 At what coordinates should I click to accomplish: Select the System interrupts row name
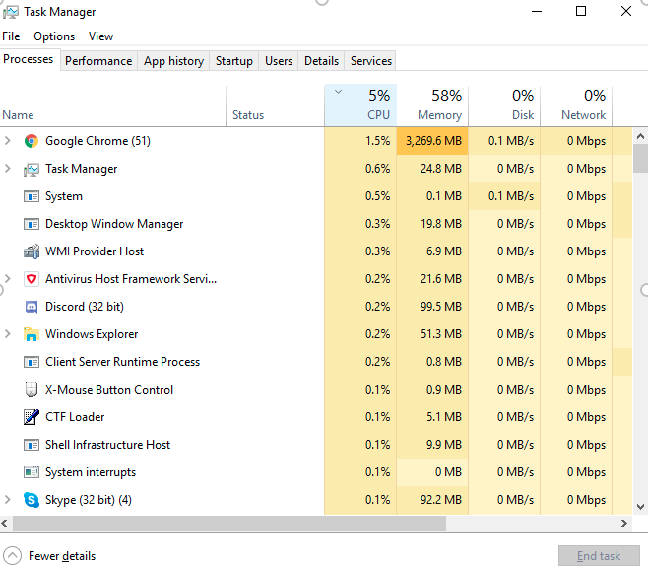click(x=91, y=472)
